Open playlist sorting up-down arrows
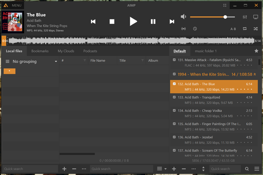This screenshot has height=175, width=263. click(203, 169)
